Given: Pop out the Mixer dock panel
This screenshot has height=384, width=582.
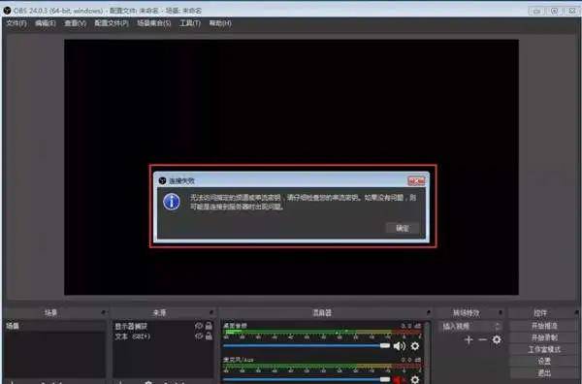Looking at the screenshot, I should point(429,312).
